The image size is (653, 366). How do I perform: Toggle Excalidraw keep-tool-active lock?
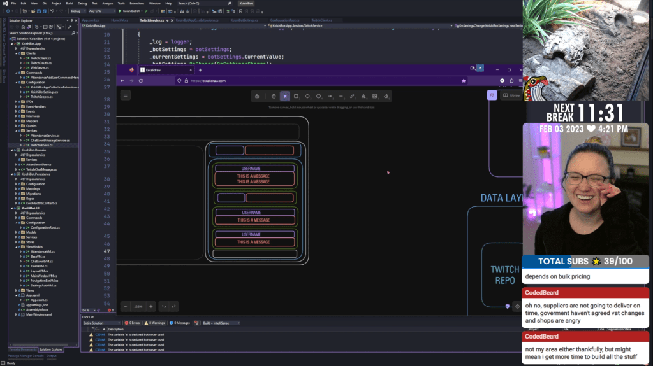click(257, 96)
